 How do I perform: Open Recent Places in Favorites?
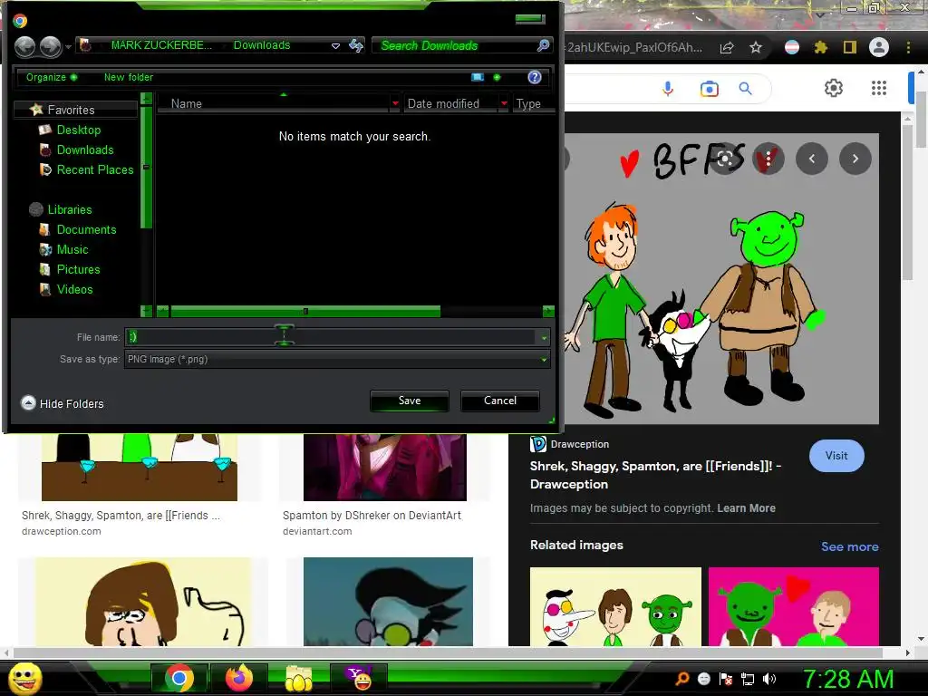[x=95, y=169]
